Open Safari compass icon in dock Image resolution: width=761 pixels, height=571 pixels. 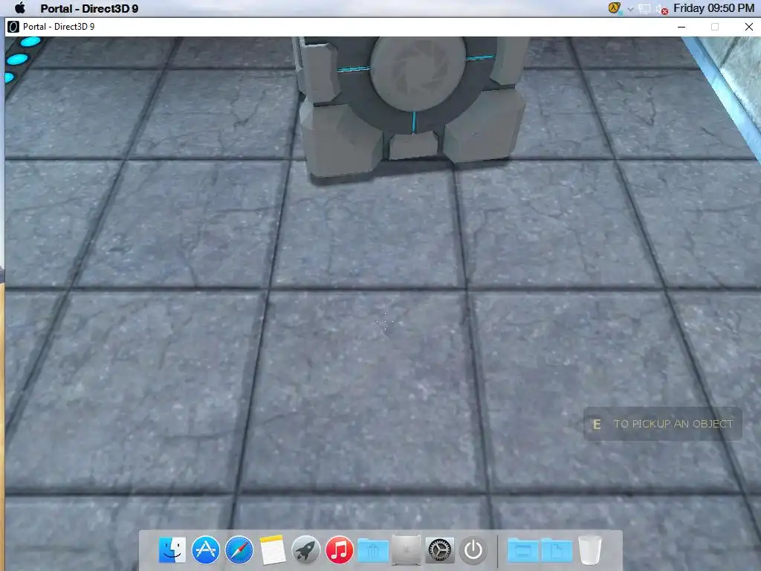point(239,550)
